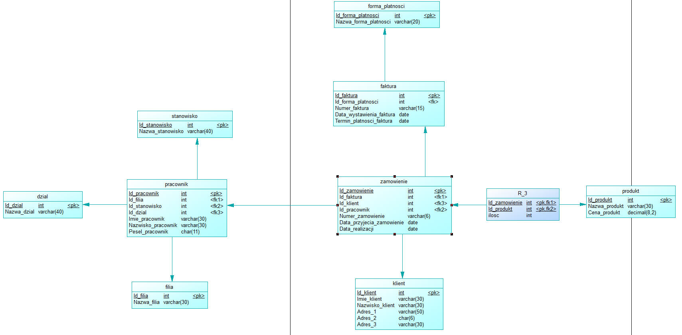Select the filia table title
This screenshot has width=682, height=335.
(x=170, y=287)
